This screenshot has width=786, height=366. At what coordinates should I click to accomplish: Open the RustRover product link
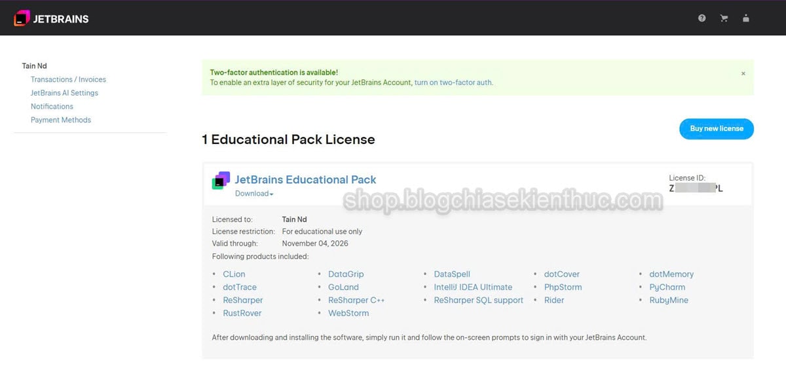tap(242, 314)
